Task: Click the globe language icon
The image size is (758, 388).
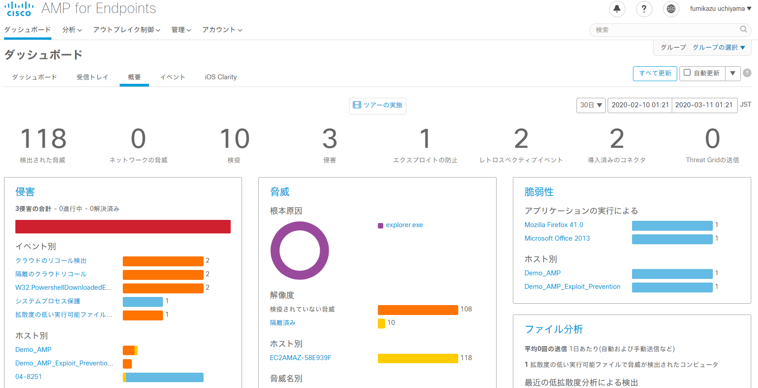Action: pos(671,9)
